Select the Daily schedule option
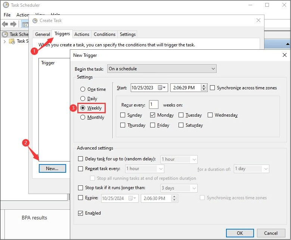Image resolution: width=291 pixels, height=240 pixels. tap(83, 98)
